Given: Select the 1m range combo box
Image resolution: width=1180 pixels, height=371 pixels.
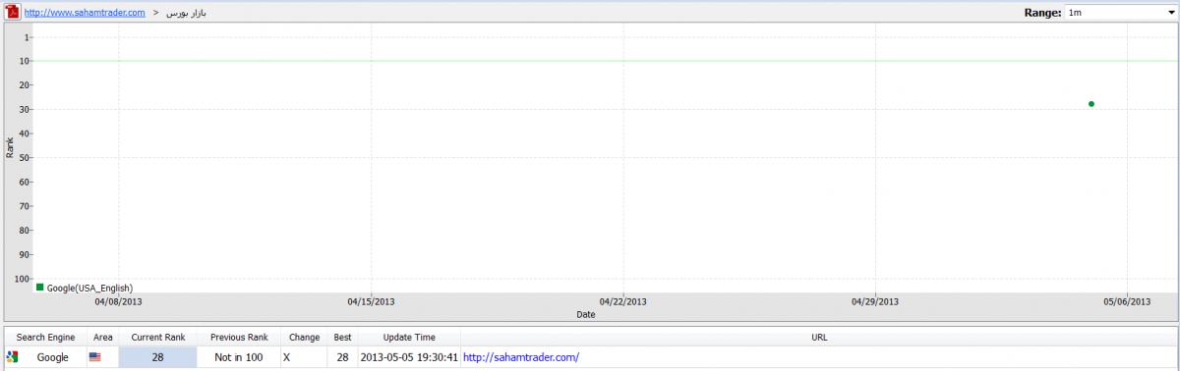Looking at the screenshot, I should [x=1120, y=13].
